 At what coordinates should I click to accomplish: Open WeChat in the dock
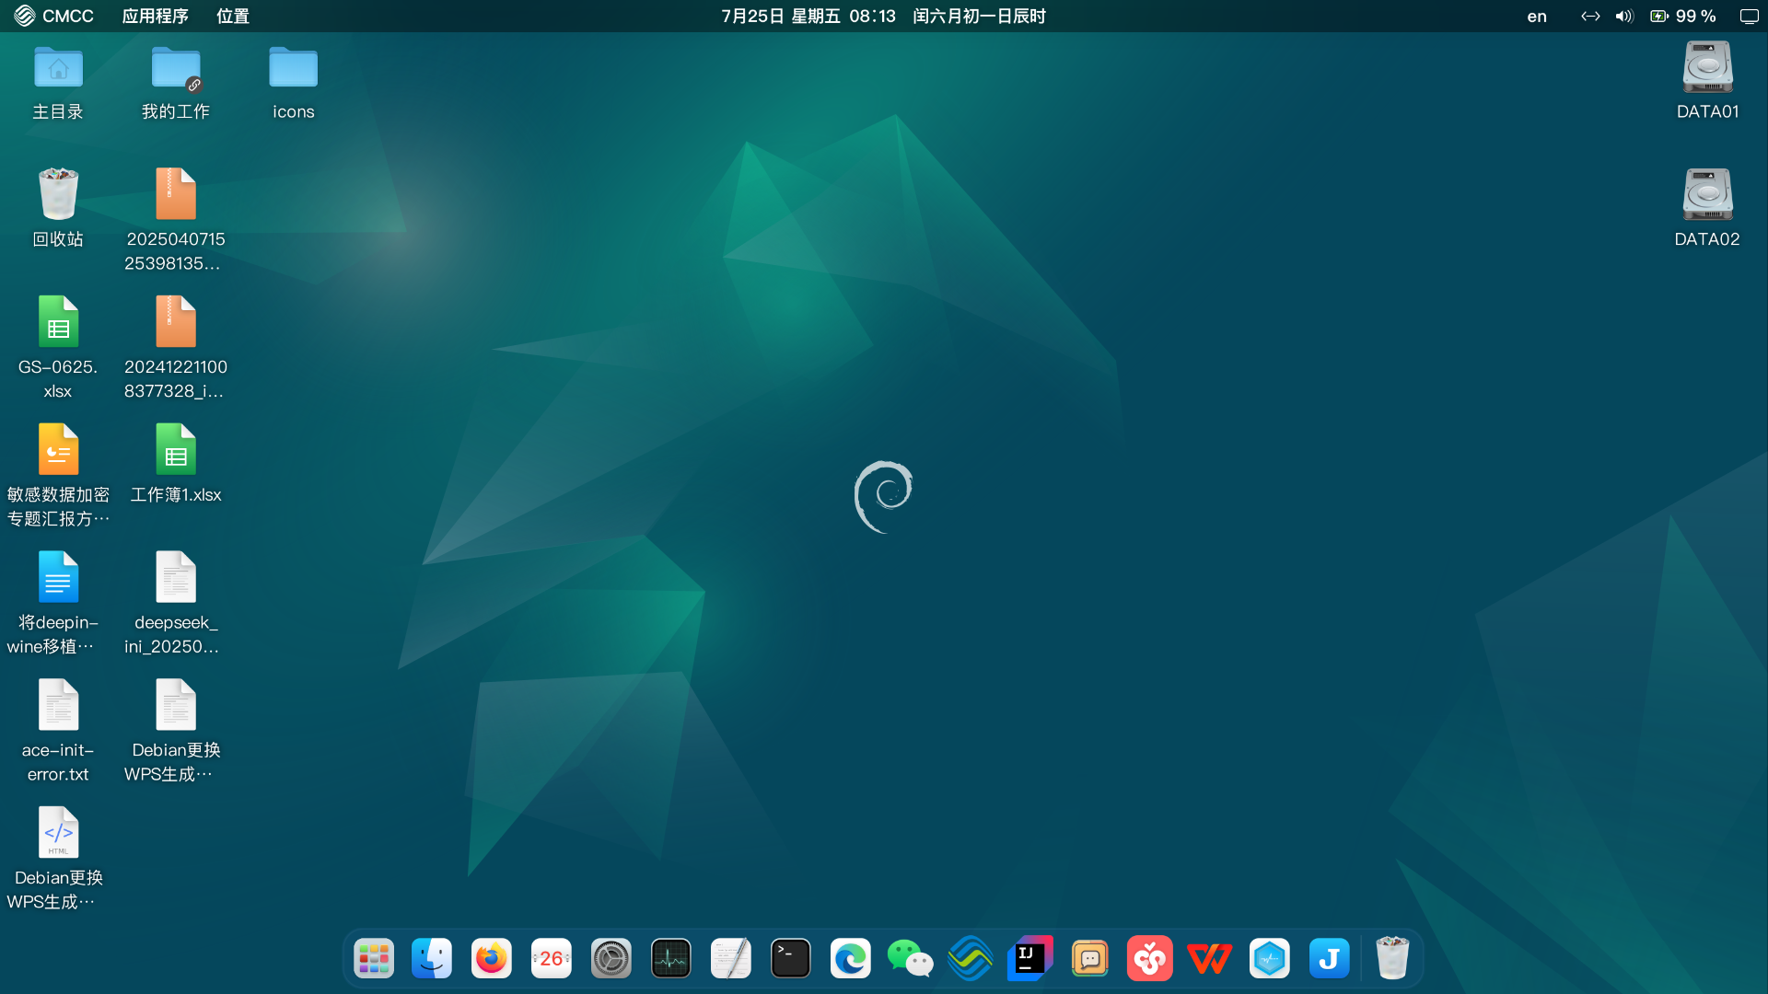tap(910, 959)
